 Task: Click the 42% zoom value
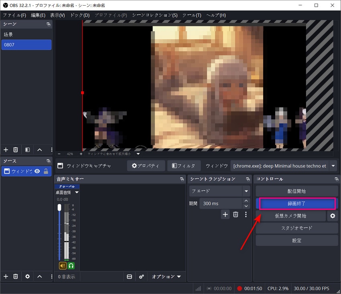click(x=70, y=154)
